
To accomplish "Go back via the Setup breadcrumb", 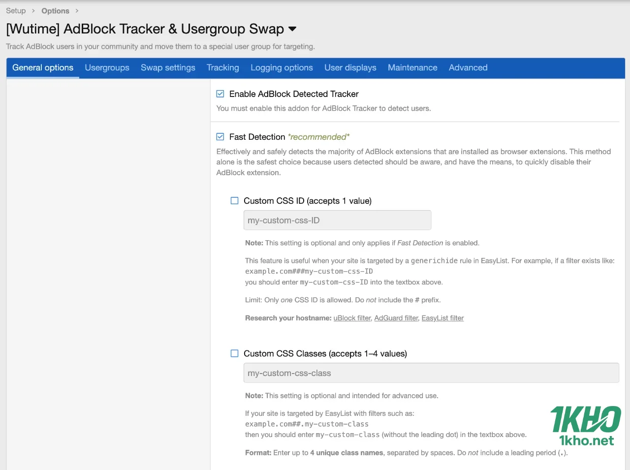I will [x=15, y=10].
